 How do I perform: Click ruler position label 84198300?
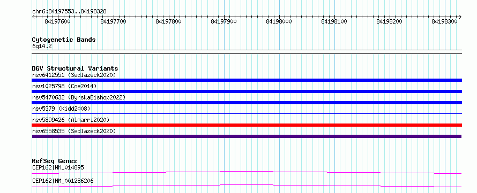click(445, 21)
